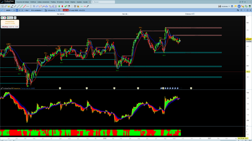Toggle the weekly W timeframe button
Viewport: 252px width, 141px height.
(x=20, y=10)
